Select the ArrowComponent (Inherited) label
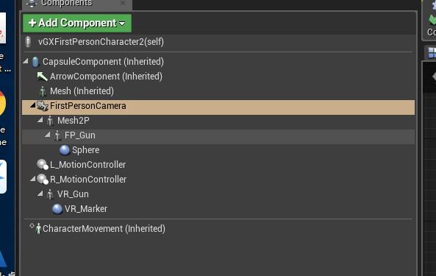This screenshot has height=276, width=436. click(x=106, y=77)
